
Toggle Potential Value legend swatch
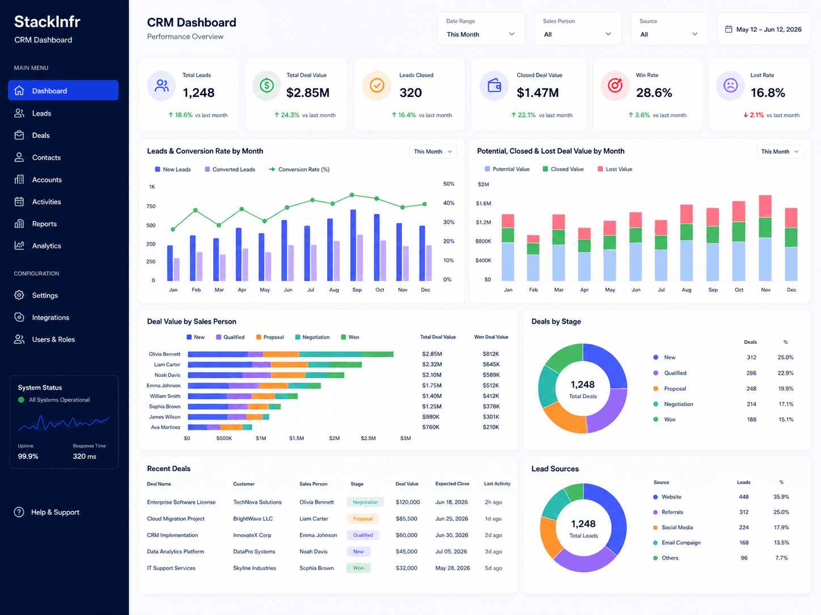488,169
